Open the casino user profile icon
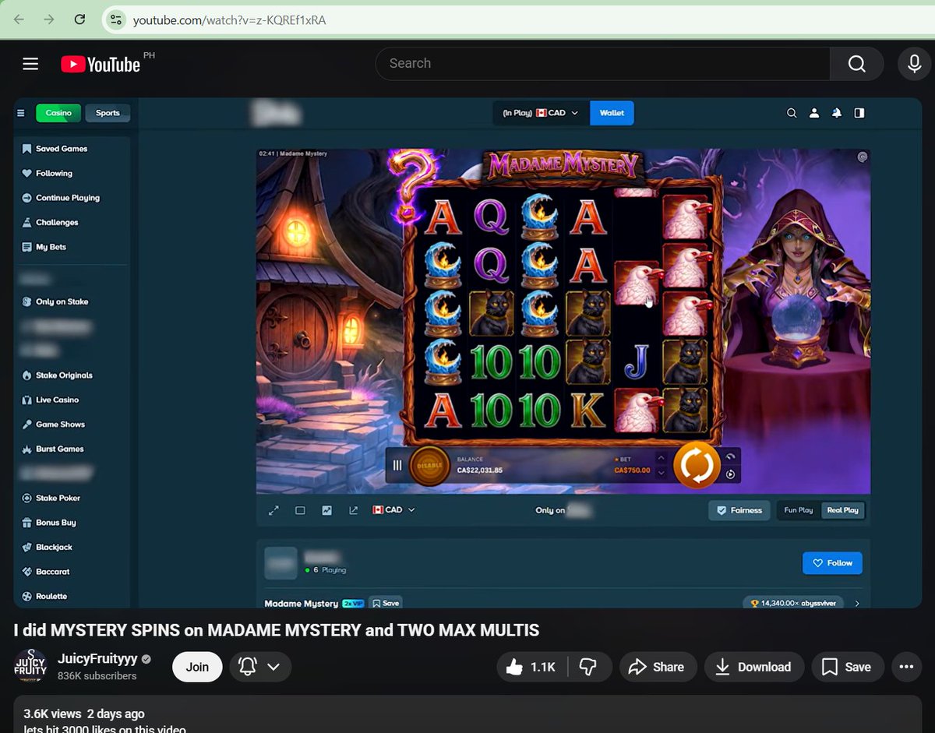The height and width of the screenshot is (733, 935). [x=814, y=113]
